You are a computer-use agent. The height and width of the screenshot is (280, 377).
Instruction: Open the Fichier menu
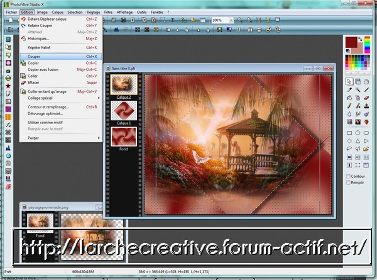tap(11, 12)
